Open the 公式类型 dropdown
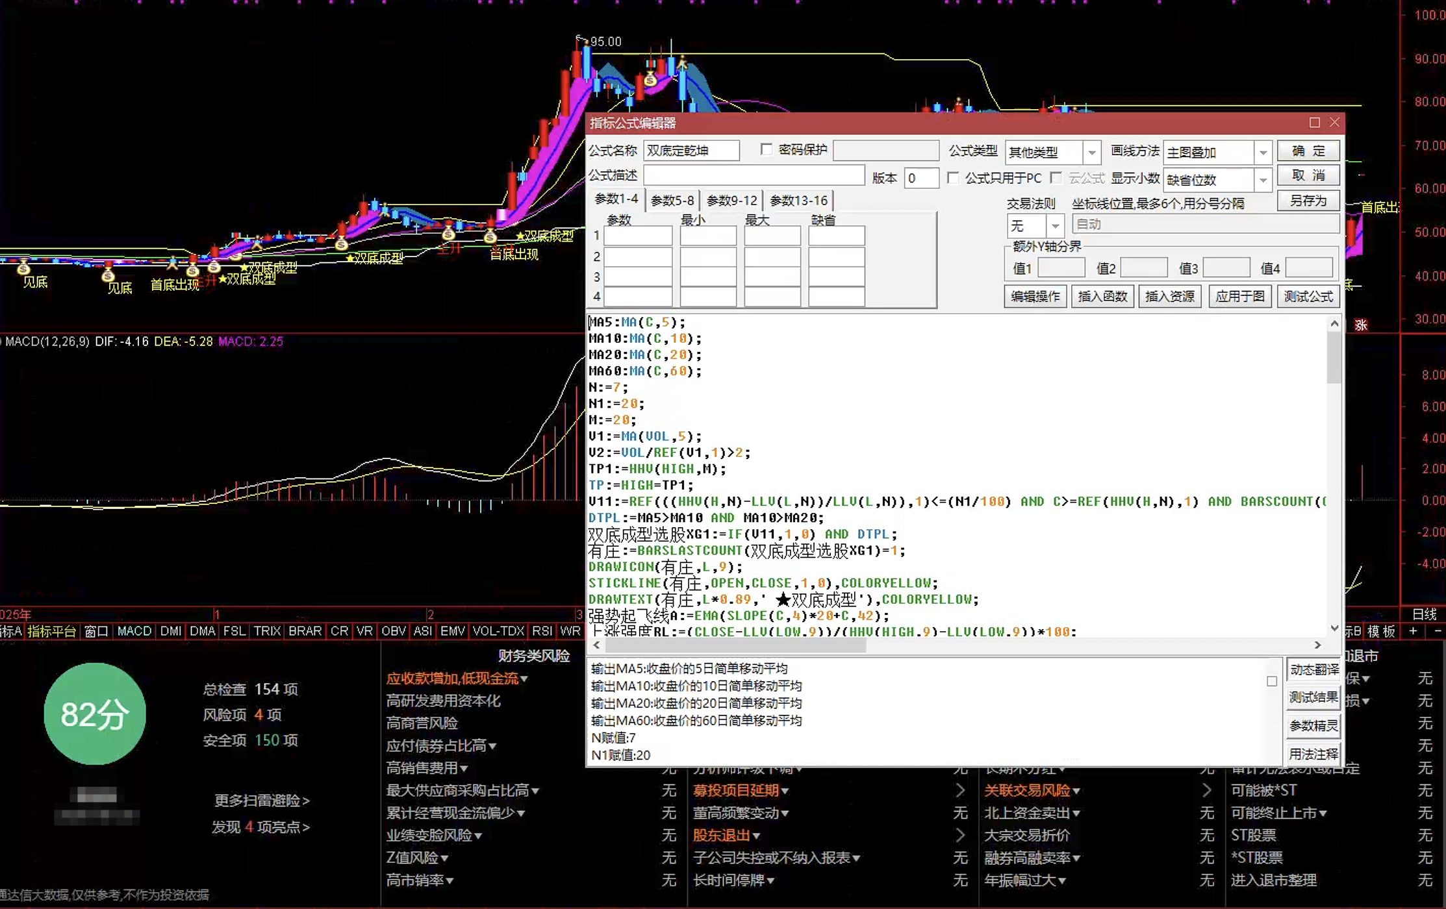Screen dimensions: 1446x909 pyautogui.click(x=1092, y=153)
